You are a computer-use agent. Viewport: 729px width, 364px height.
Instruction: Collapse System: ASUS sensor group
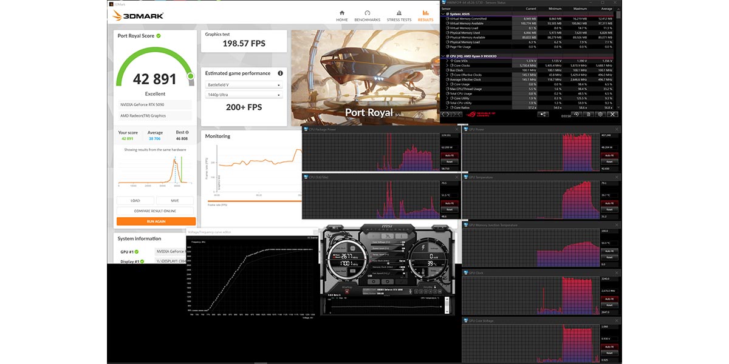click(x=443, y=13)
